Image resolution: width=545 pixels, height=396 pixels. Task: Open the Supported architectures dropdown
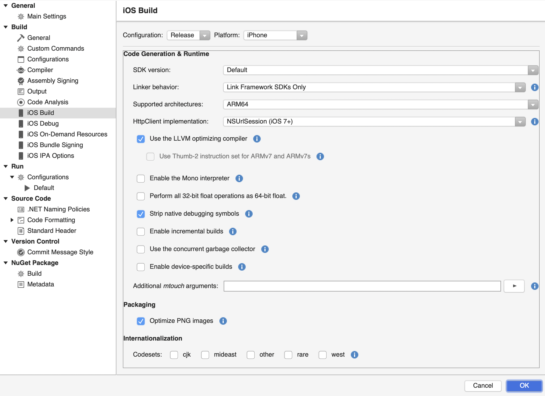(x=381, y=104)
